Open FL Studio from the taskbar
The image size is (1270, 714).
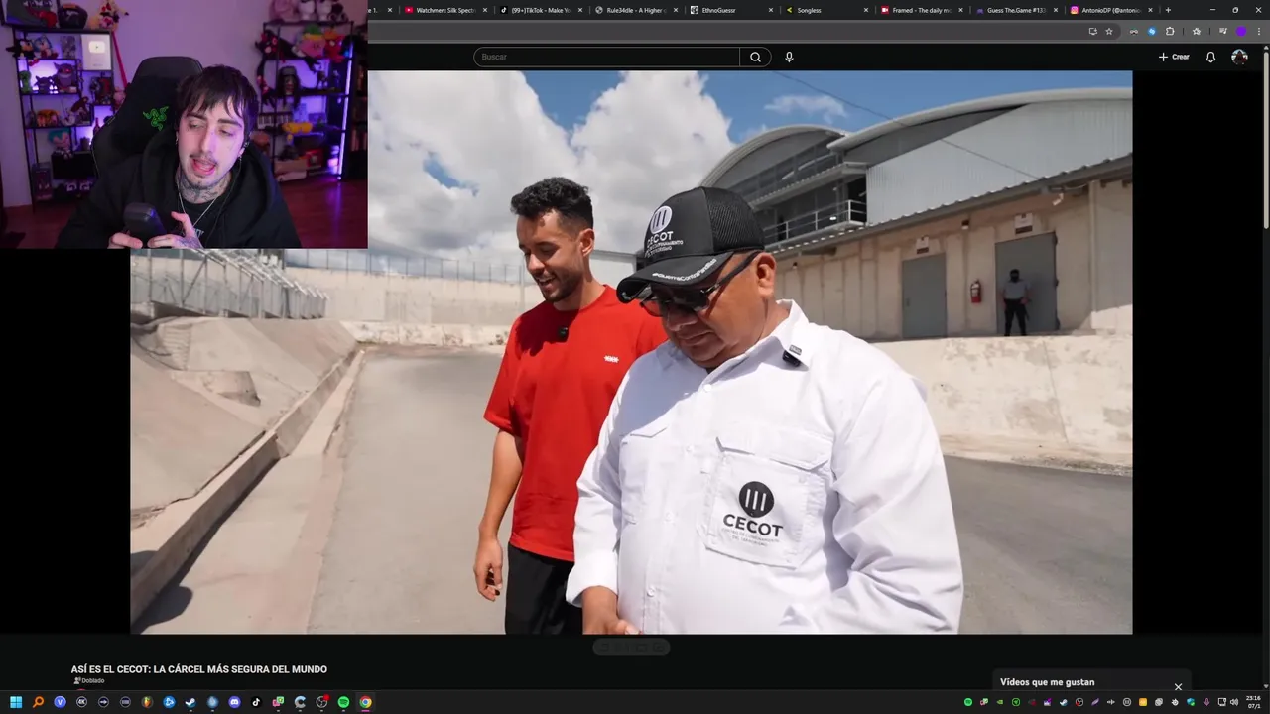(147, 702)
